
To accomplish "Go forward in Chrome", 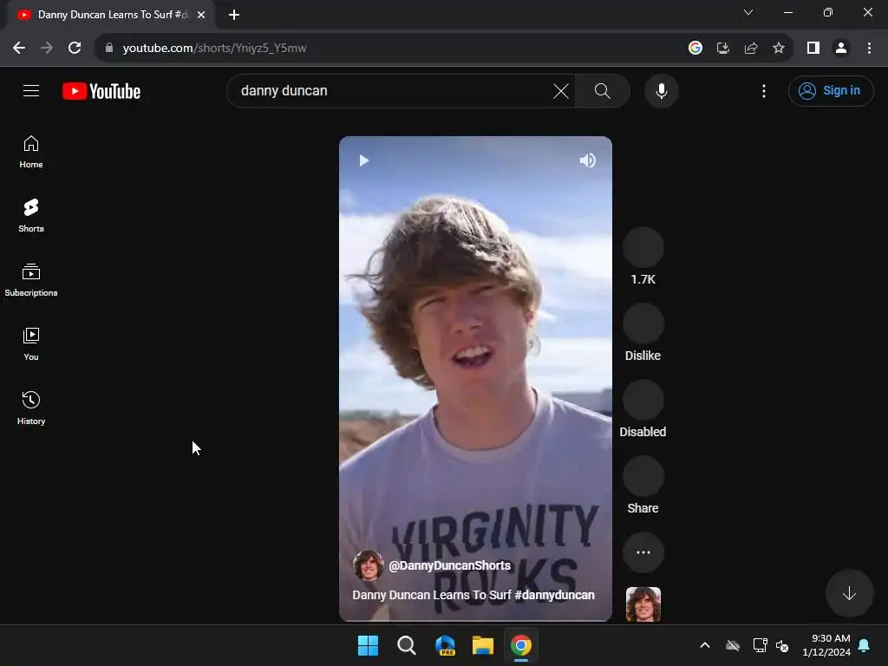I will [47, 49].
